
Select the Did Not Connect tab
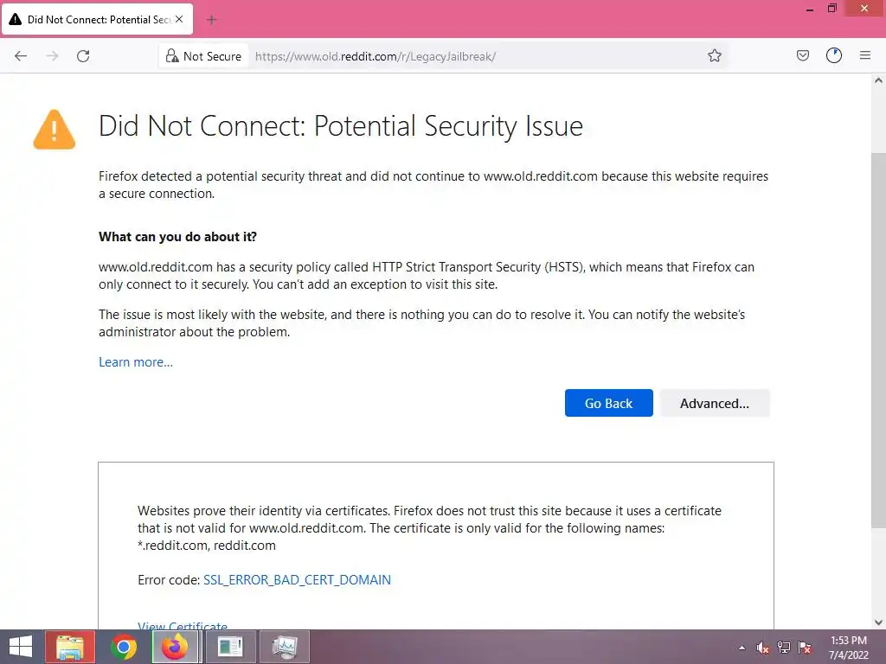coord(98,19)
